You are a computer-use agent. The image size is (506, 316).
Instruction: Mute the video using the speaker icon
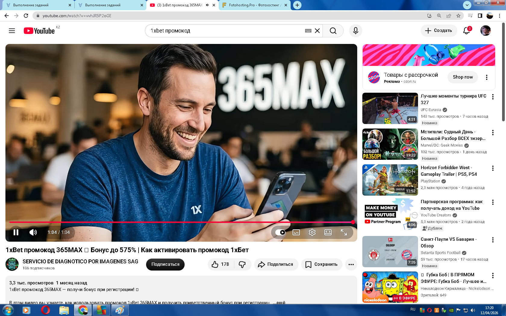[x=33, y=232]
